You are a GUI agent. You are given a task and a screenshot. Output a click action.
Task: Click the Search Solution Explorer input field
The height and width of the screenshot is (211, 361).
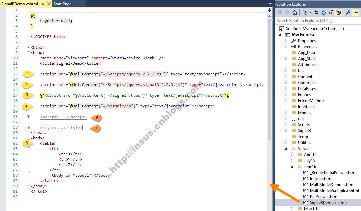pyautogui.click(x=318, y=21)
